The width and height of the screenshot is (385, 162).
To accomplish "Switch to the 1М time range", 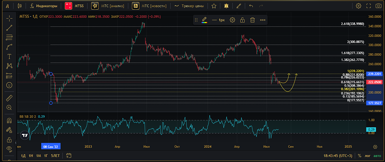I will [38, 155].
